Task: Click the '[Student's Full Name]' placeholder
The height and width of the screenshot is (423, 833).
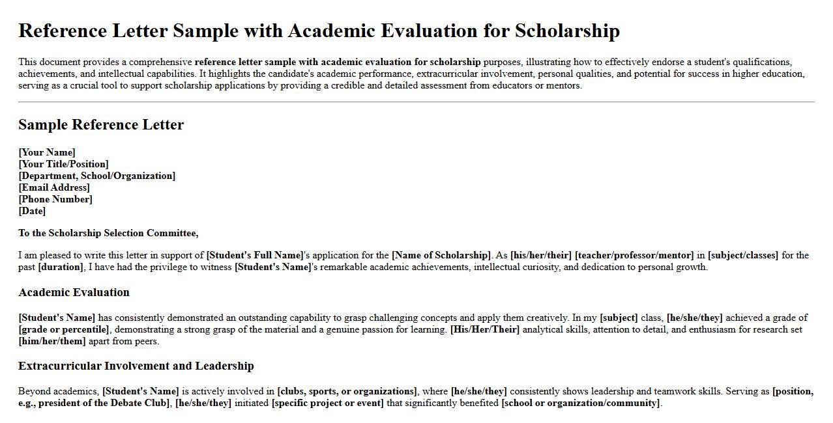Action: click(x=255, y=255)
